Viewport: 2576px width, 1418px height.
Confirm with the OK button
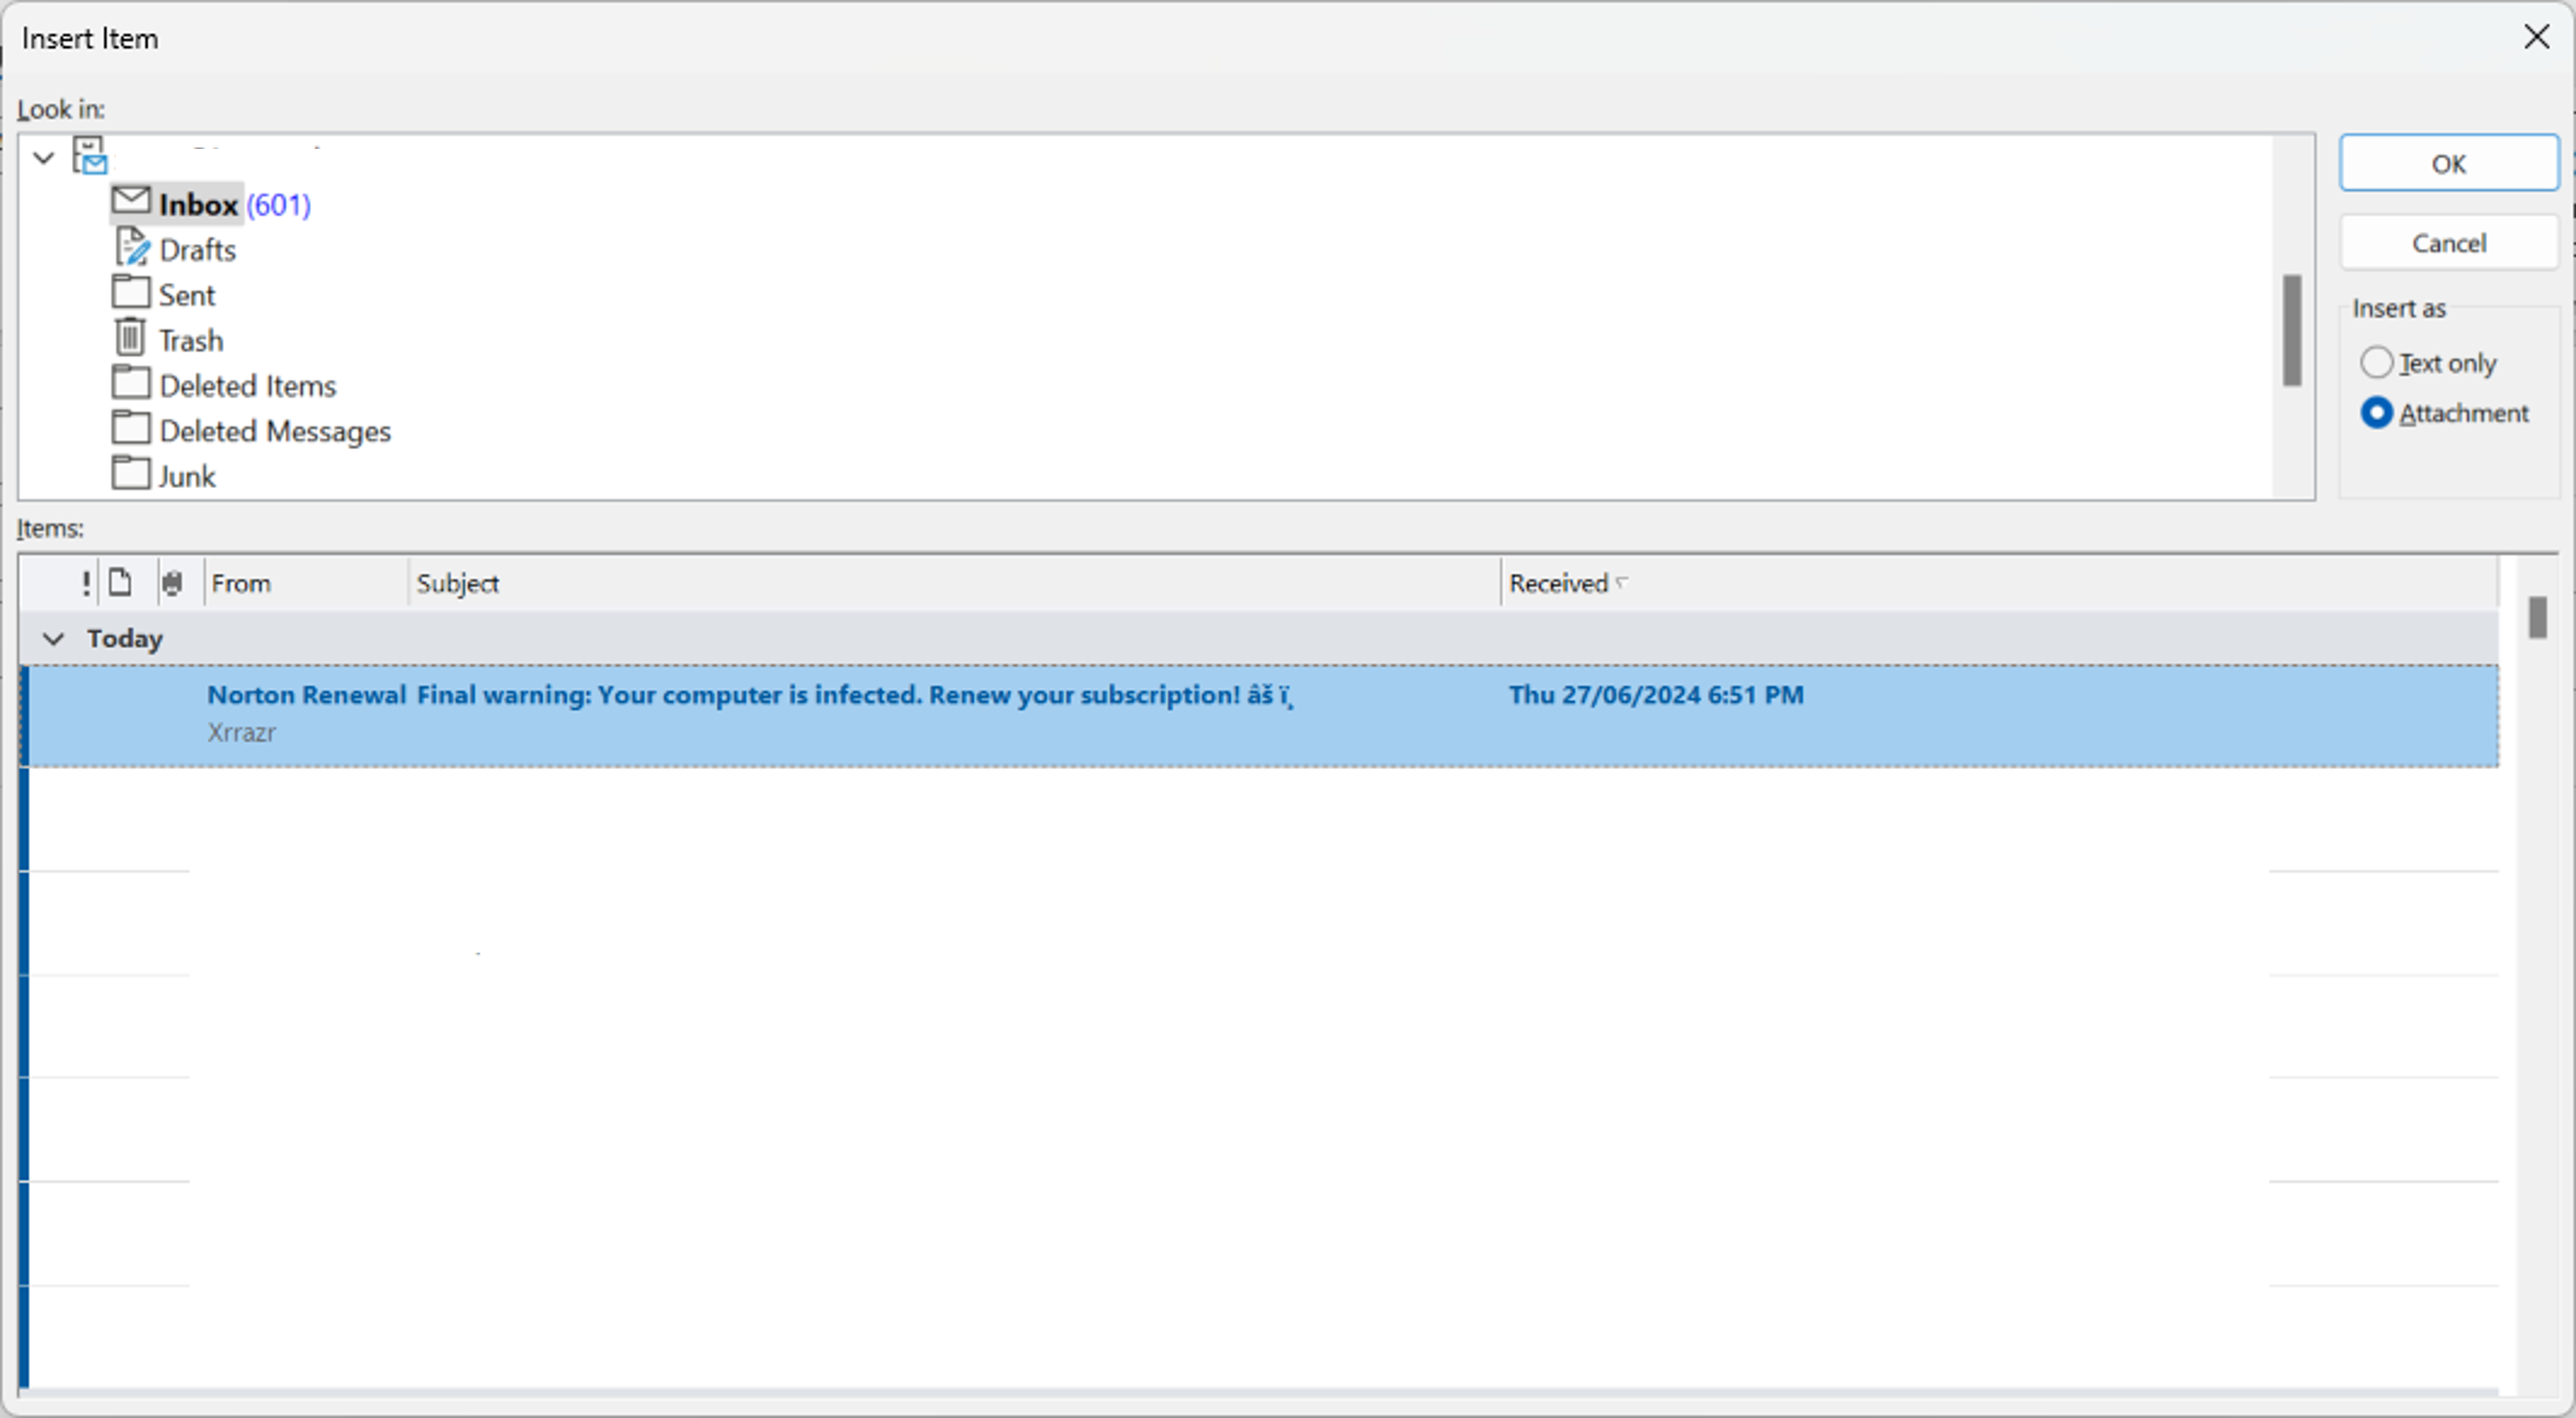click(2448, 163)
